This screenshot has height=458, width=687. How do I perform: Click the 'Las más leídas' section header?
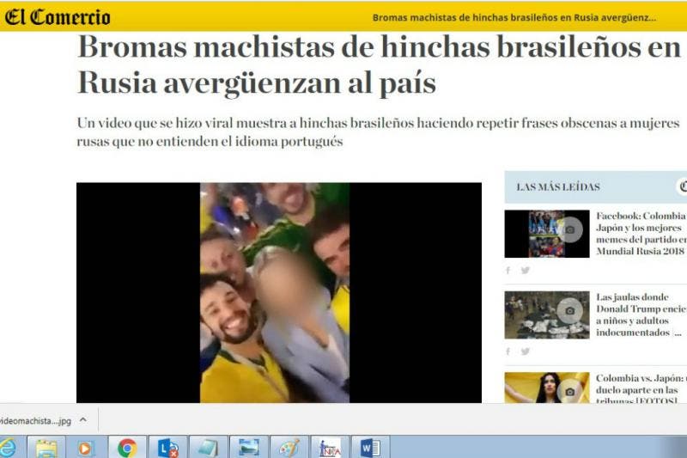[558, 186]
